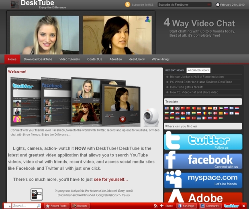Click the Turkish flag
Viewport: 249px width, 209px height.
215,118
